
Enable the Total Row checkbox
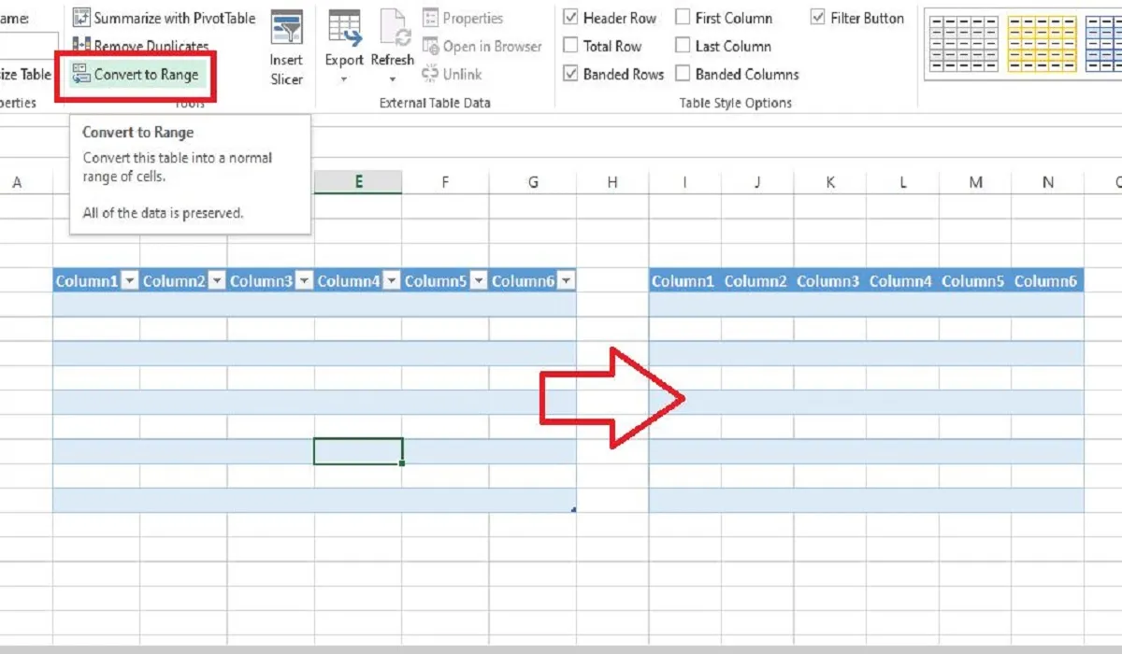coord(572,45)
